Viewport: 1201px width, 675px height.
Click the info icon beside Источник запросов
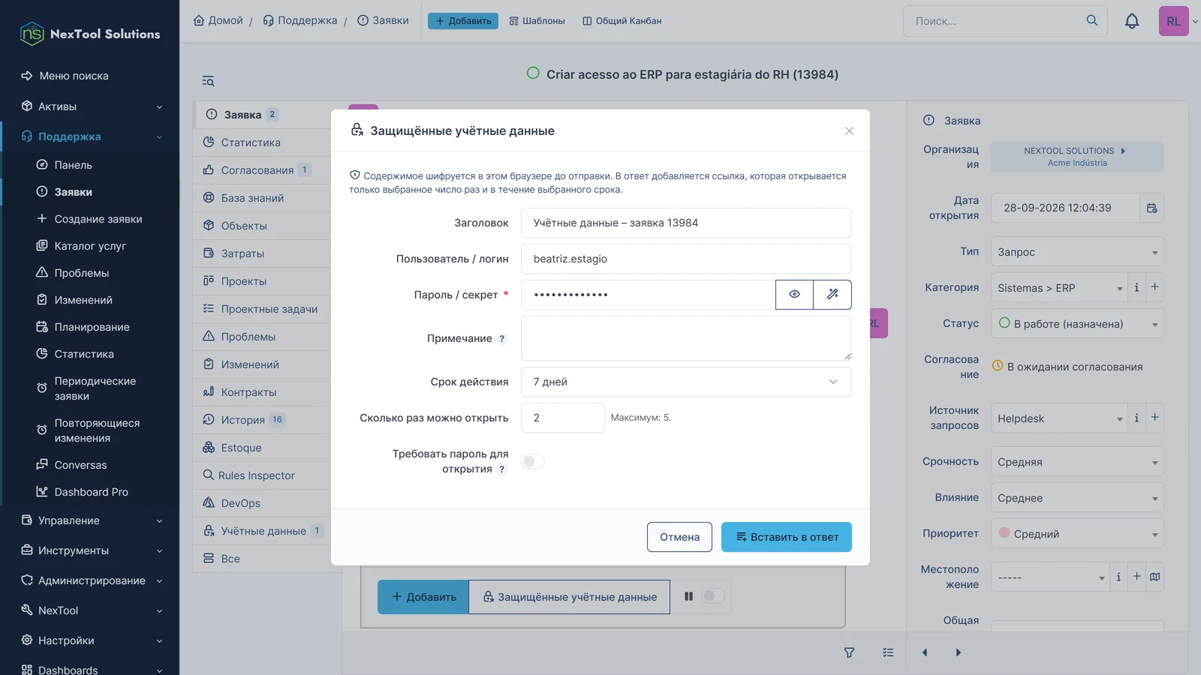click(x=1136, y=418)
